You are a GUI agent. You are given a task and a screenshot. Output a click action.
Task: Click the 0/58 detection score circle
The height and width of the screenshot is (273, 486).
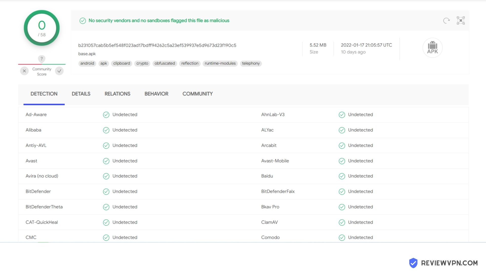42,28
